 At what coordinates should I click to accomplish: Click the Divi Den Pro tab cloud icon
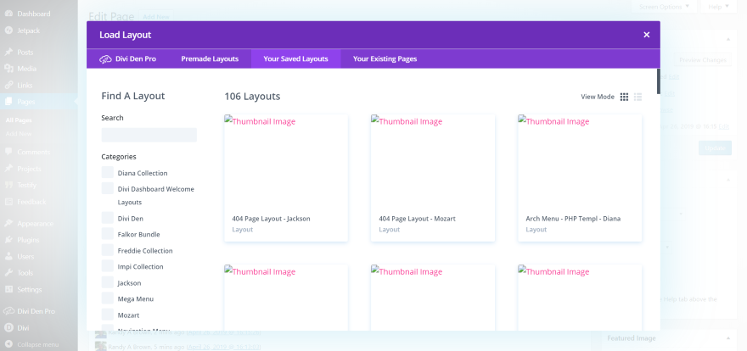[105, 59]
